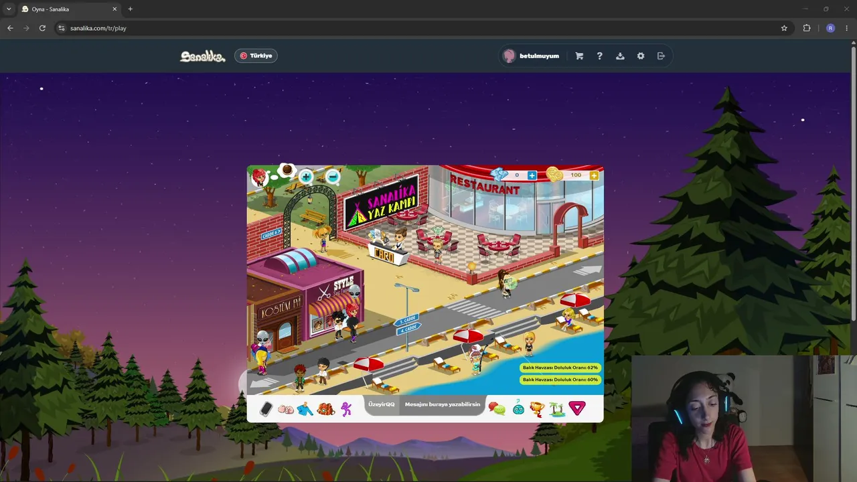Bookmark this page with the star icon
This screenshot has height=482, width=857.
click(x=784, y=28)
